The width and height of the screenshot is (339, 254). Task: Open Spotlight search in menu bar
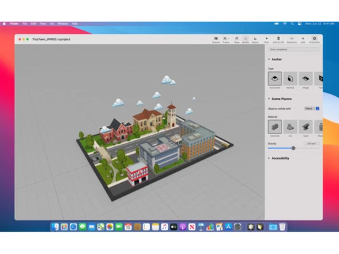(292, 24)
